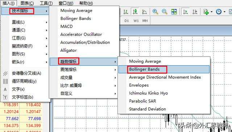Click Andrews pitchfork icon 安德鲁分叉线
Screen dimensions: 232x132
point(5,73)
